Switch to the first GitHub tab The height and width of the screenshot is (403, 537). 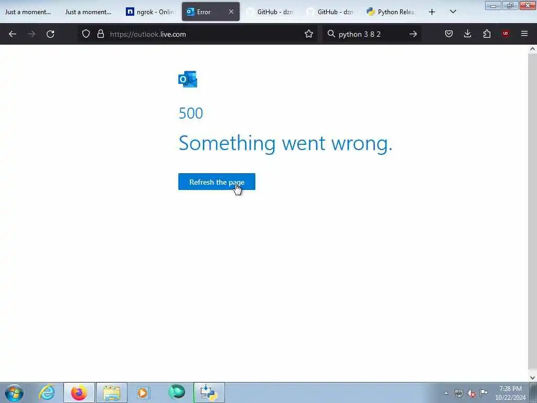pos(270,12)
